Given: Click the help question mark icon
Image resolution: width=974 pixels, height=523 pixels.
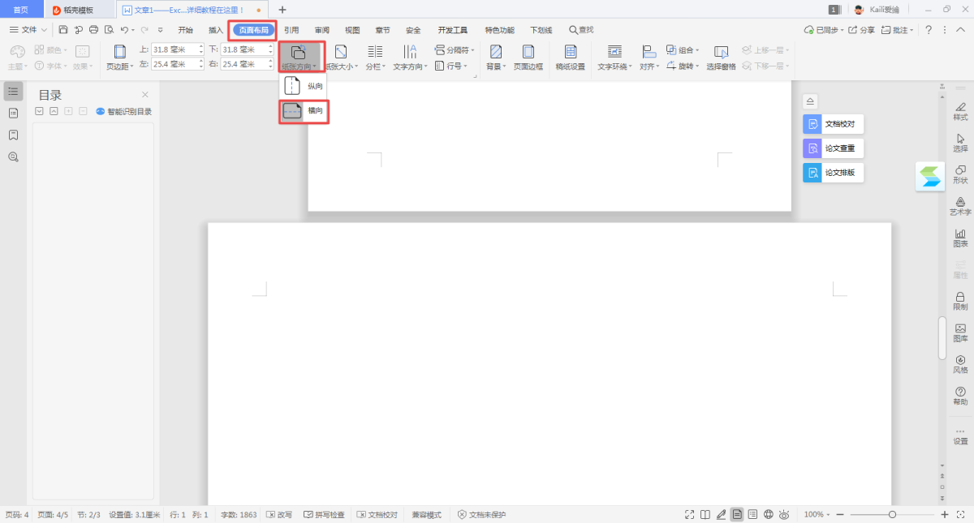Looking at the screenshot, I should click(x=929, y=30).
